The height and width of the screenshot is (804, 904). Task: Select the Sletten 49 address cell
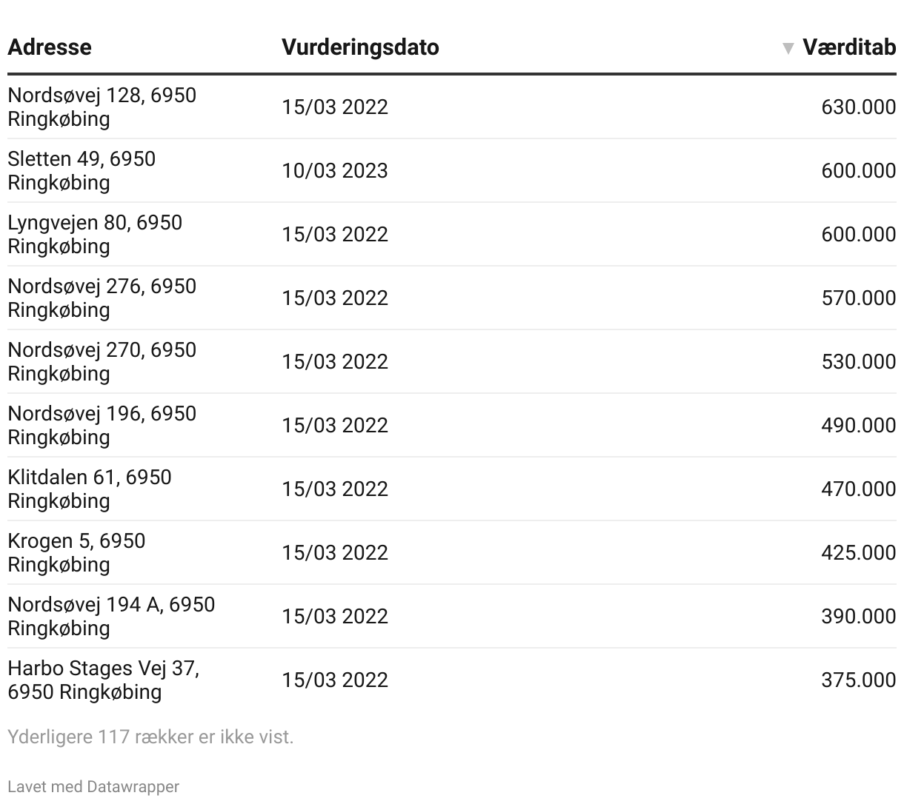(82, 170)
